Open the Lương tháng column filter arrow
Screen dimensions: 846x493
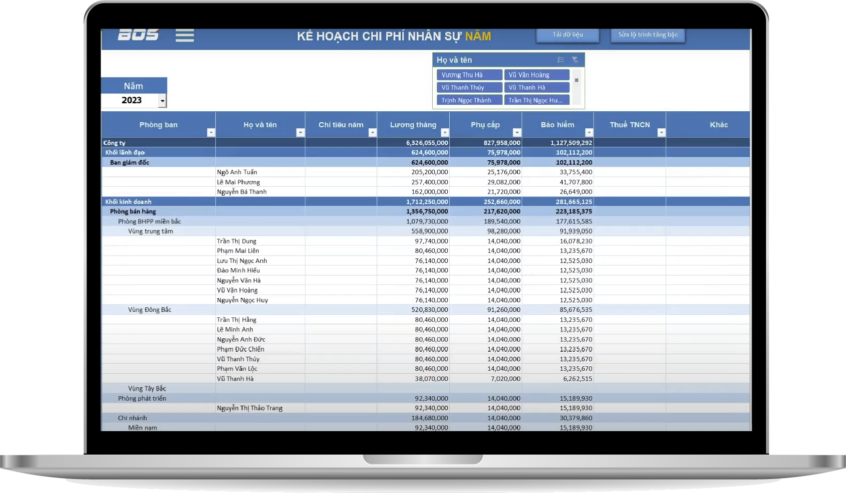[x=445, y=132]
